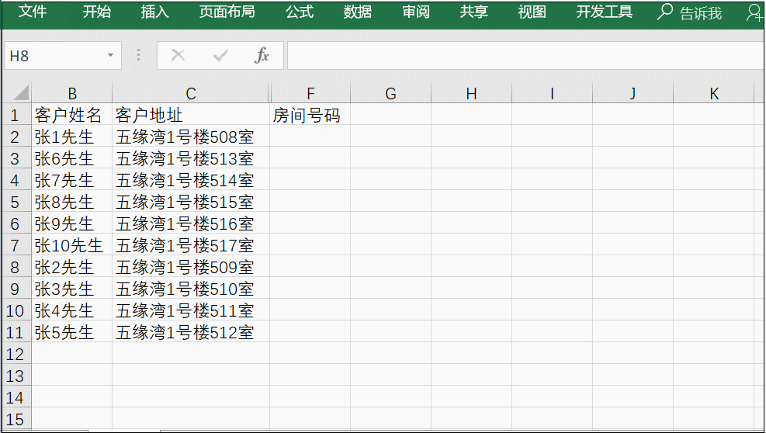Open the Insert Function fx button
The width and height of the screenshot is (766, 433).
tap(262, 56)
